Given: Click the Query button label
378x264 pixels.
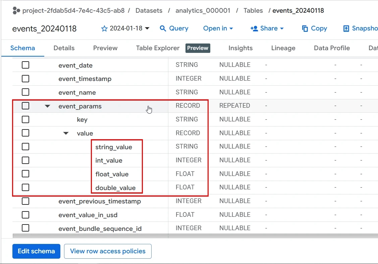Looking at the screenshot, I should click(x=179, y=28).
